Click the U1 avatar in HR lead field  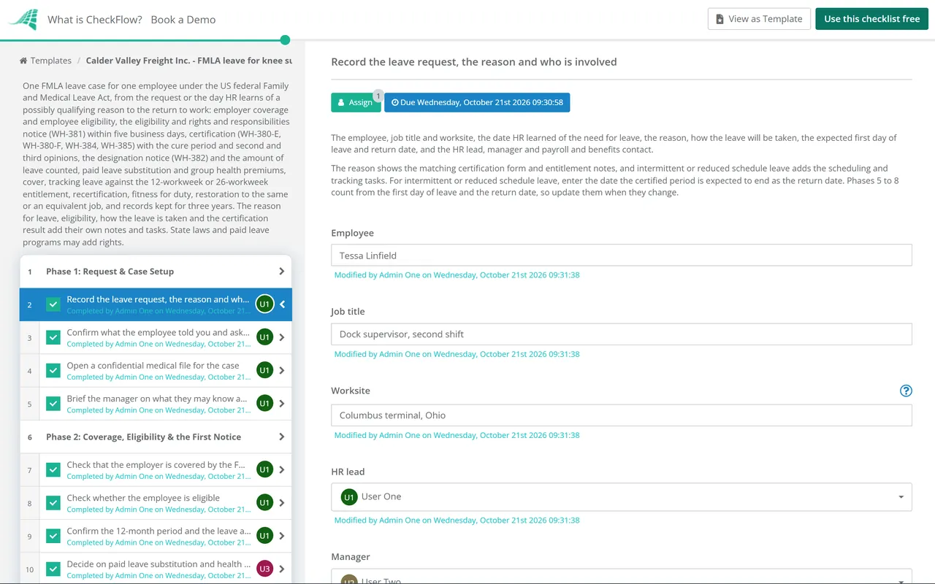pyautogui.click(x=349, y=496)
